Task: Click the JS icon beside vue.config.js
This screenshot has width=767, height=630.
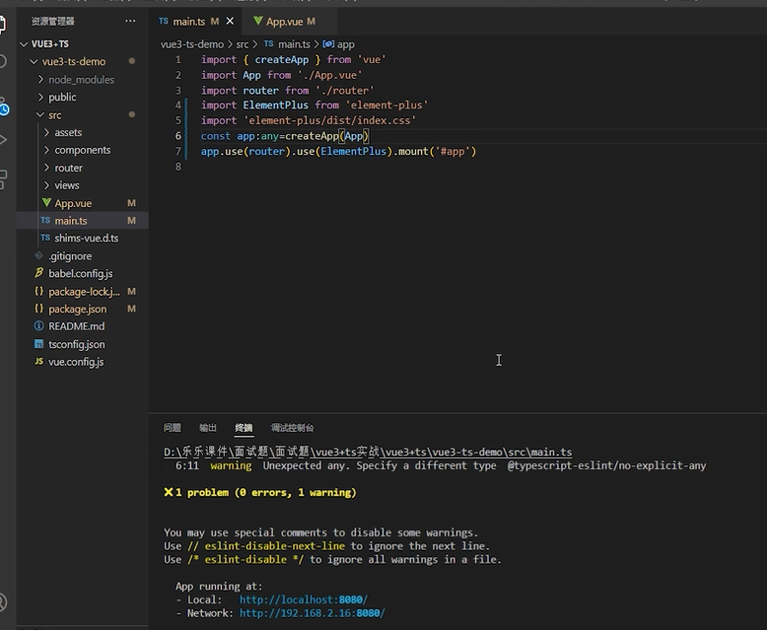Action: [39, 362]
